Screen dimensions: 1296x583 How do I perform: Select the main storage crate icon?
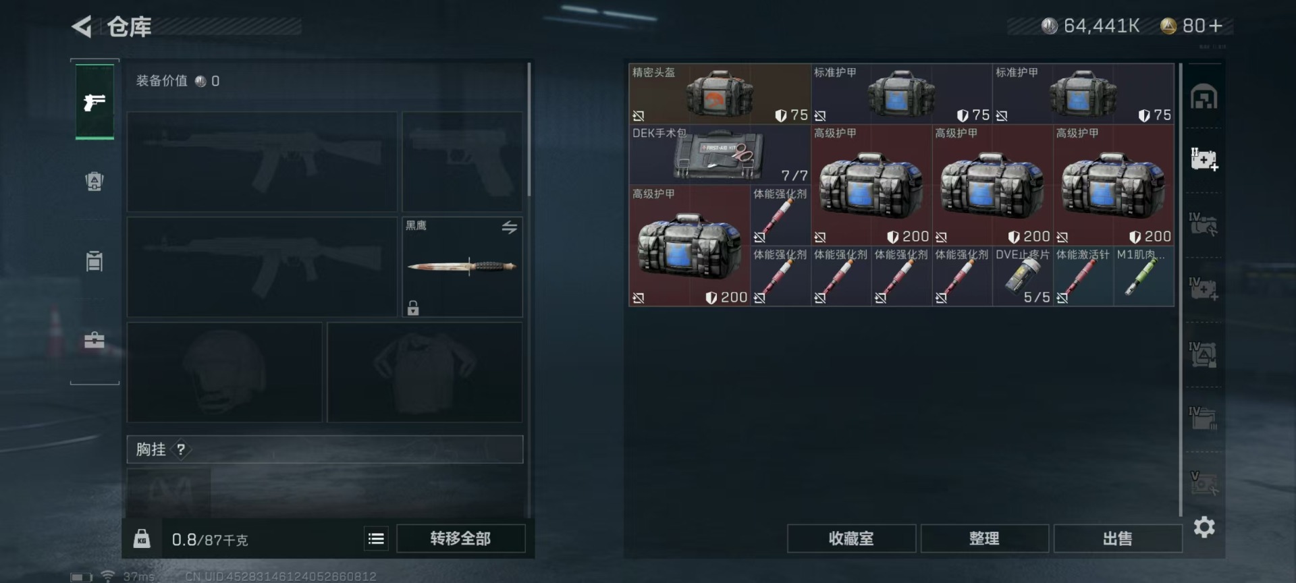pyautogui.click(x=1204, y=96)
